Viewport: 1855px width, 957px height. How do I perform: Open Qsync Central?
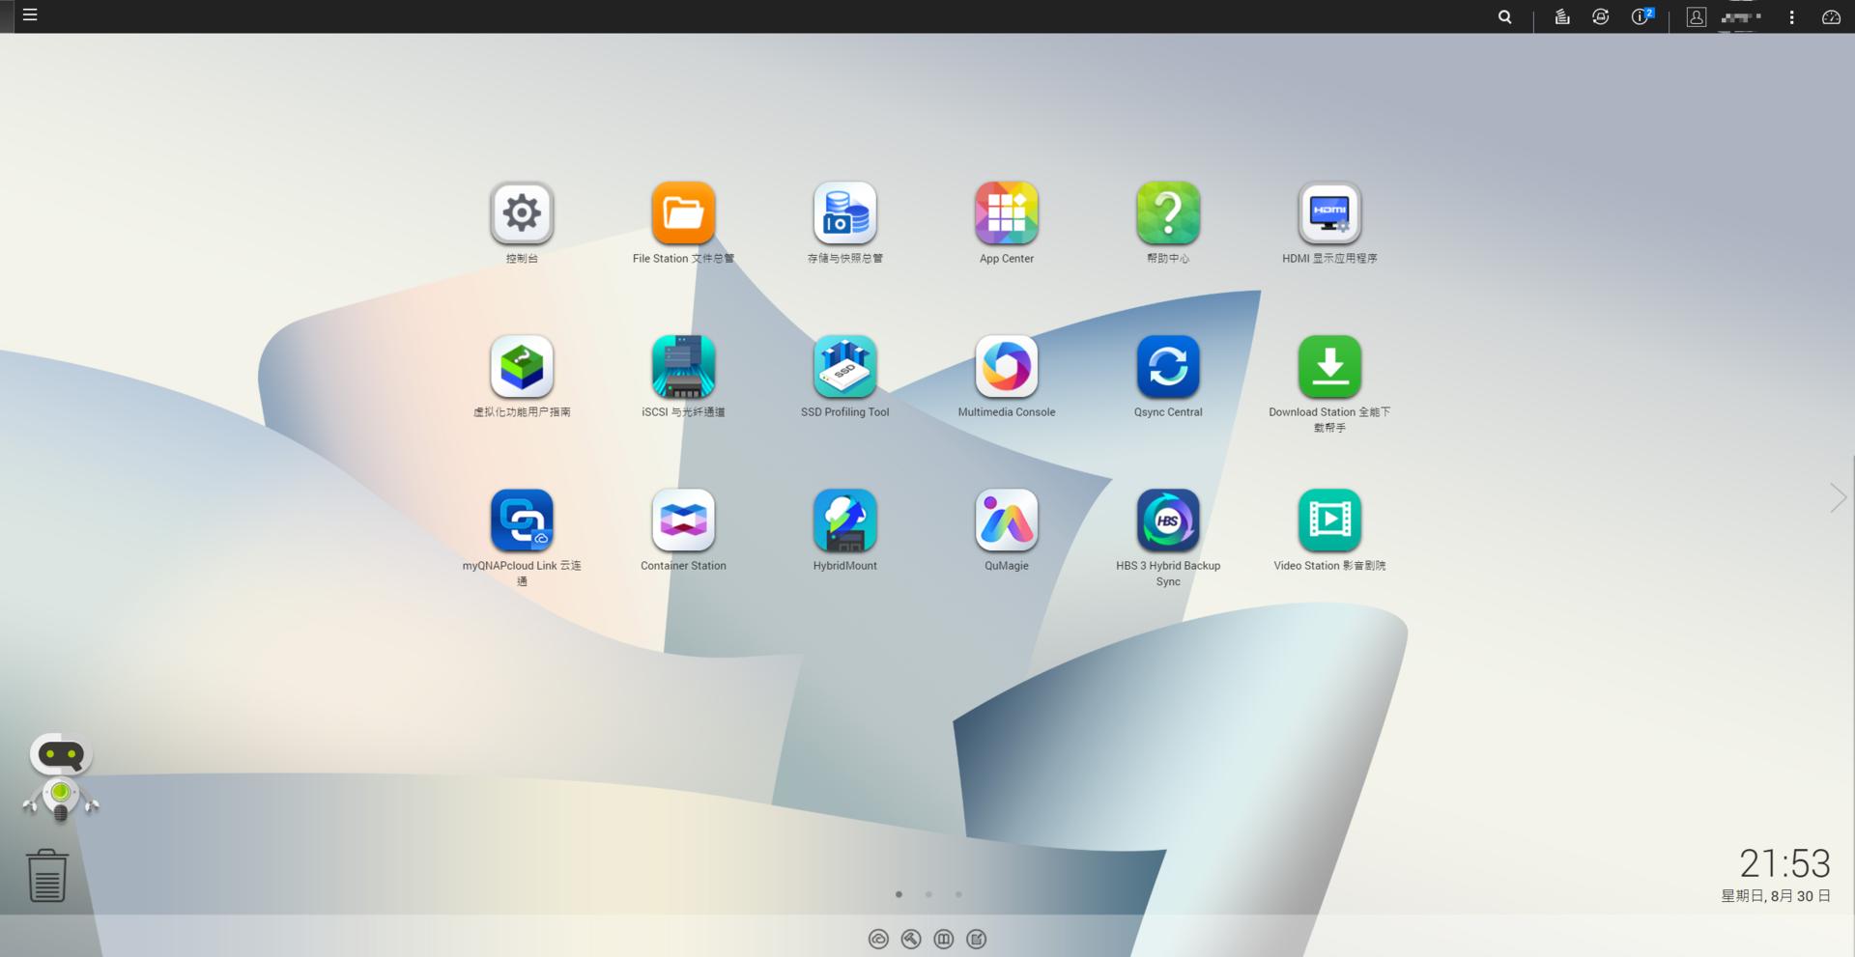tap(1168, 366)
